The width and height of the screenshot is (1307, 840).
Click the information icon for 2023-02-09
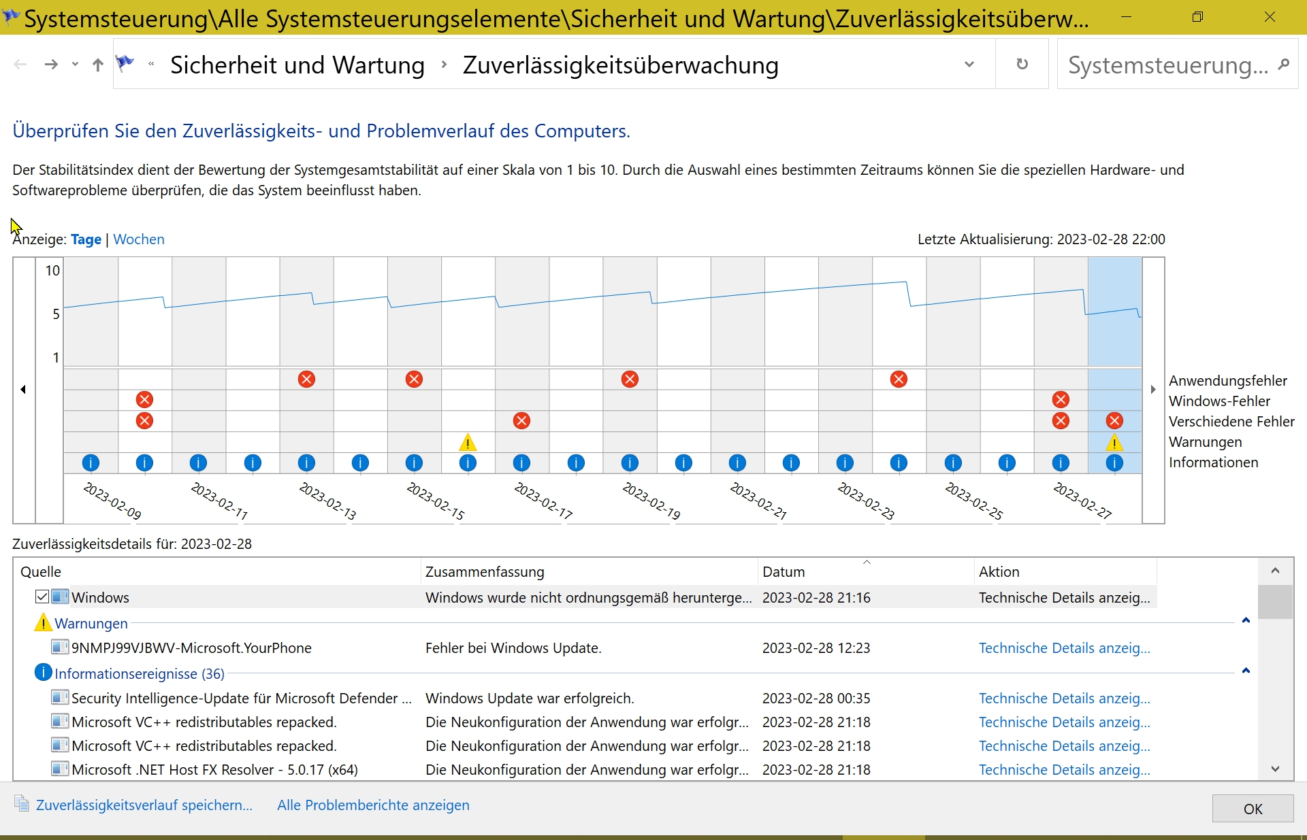tap(91, 463)
